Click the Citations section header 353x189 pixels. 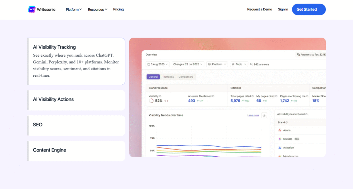236,88
